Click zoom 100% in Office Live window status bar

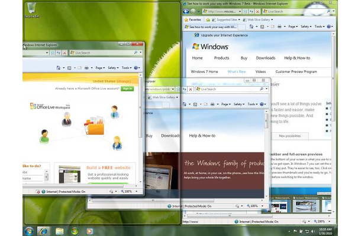tap(127, 192)
